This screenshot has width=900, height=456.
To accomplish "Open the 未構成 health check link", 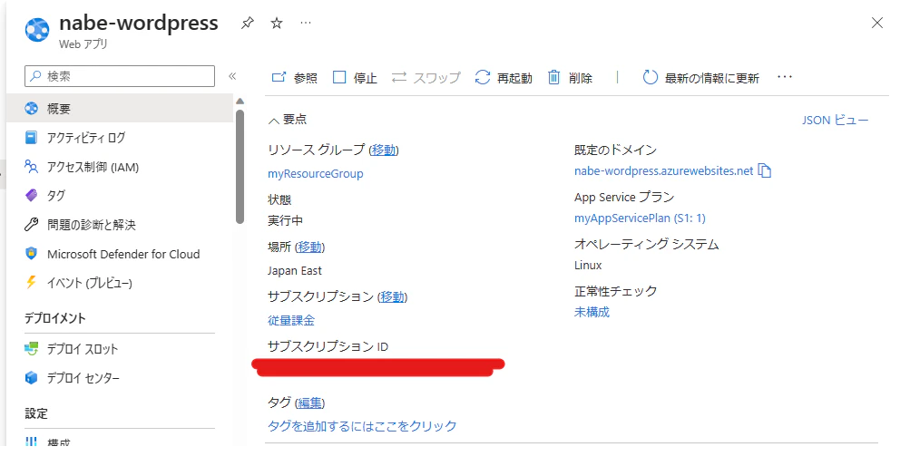I will [x=592, y=312].
